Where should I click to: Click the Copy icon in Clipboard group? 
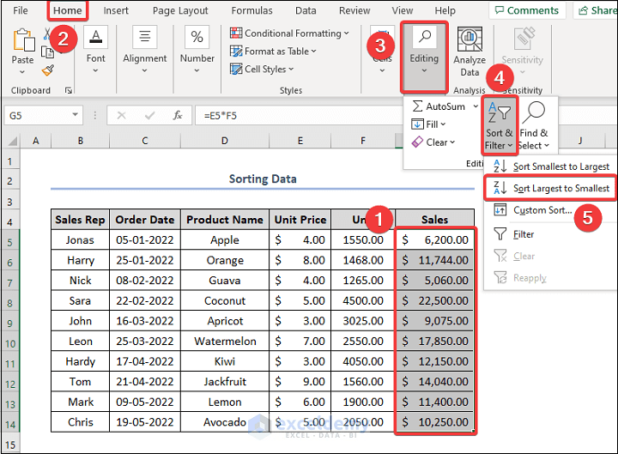(48, 52)
